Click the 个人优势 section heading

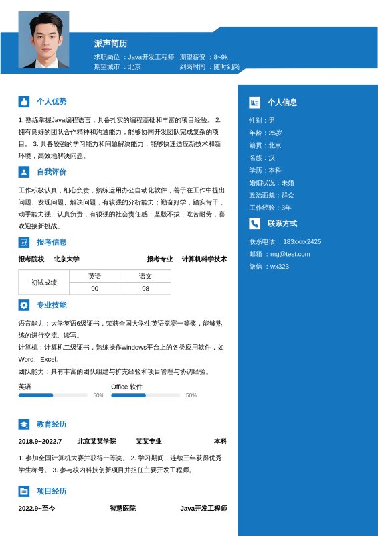tap(52, 102)
